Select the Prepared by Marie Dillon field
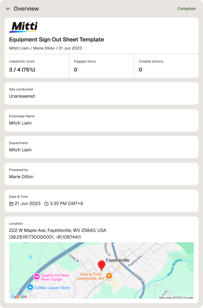 coord(101,174)
